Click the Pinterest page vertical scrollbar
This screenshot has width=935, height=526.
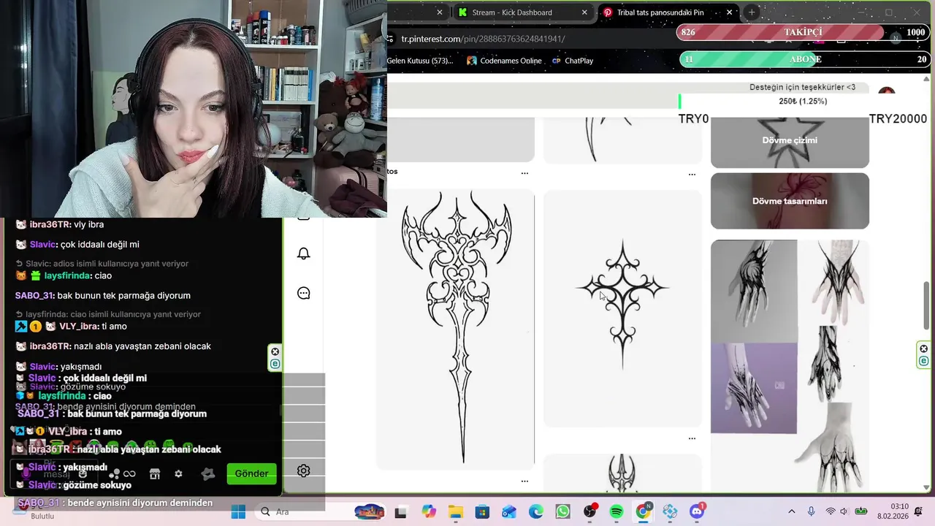[x=927, y=305]
